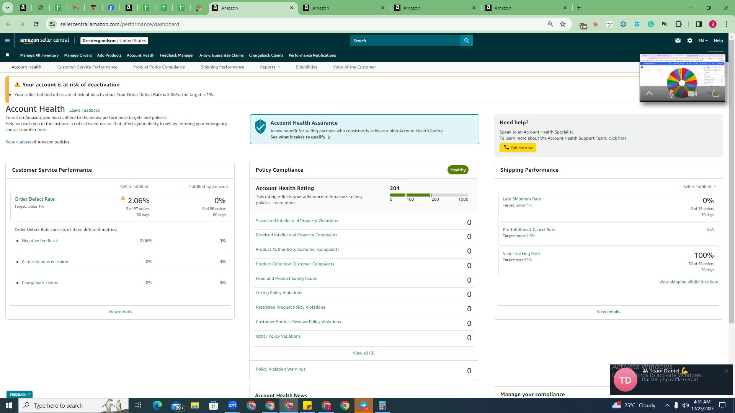Viewport: 735px width, 413px height.
Task: Open File Explorer from the taskbar
Action: 195,405
